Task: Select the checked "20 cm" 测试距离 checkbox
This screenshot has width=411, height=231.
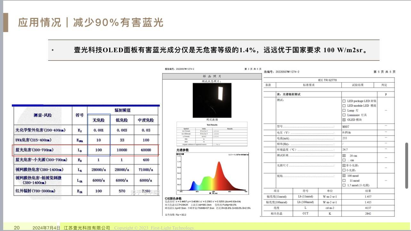Action: 344,156
